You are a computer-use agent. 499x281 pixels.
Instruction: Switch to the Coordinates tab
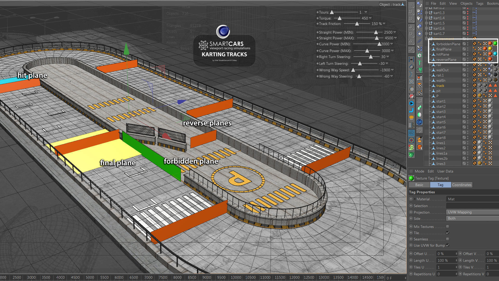pos(462,185)
